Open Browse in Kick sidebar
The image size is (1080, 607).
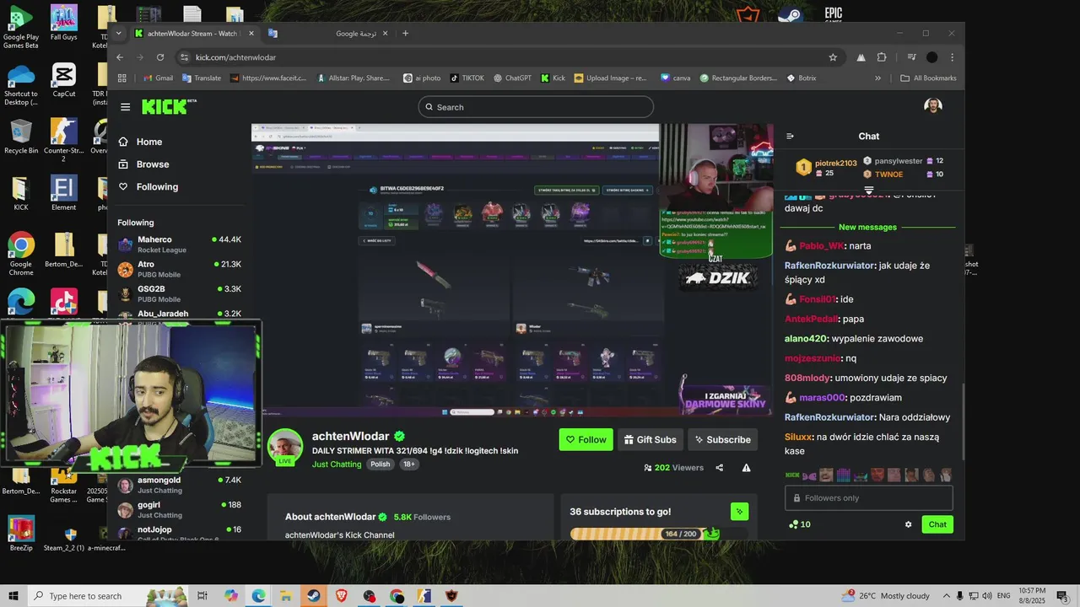tap(143, 164)
